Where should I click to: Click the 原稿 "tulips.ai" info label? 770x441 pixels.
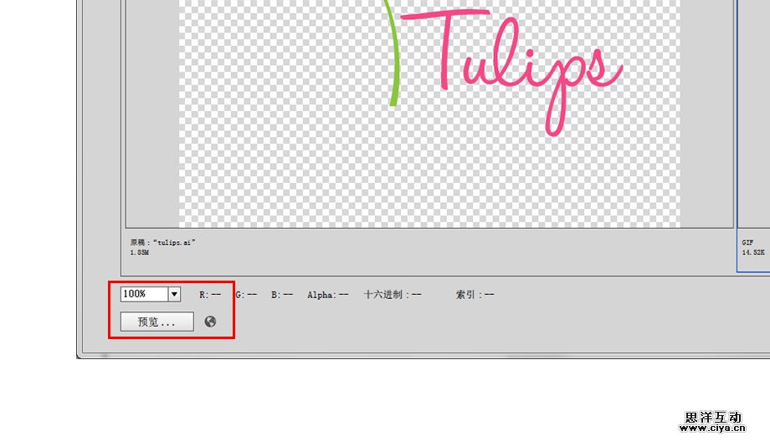[x=162, y=242]
